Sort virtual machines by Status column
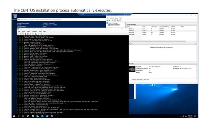Screen dimensions: 211x119 tap(182, 27)
